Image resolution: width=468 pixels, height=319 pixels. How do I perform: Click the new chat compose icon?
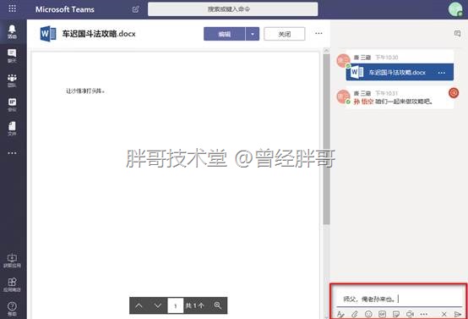click(x=135, y=9)
